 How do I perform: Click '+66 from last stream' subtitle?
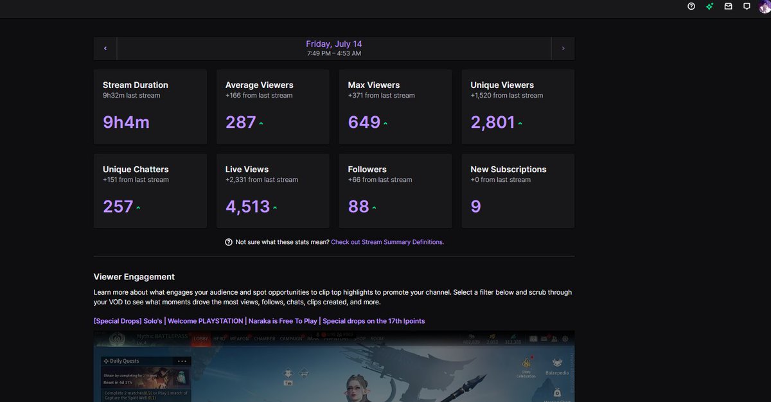tap(380, 180)
